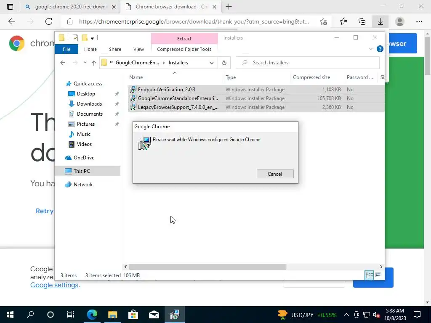
Task: Cancel the Google Chrome installation
Action: [275, 174]
